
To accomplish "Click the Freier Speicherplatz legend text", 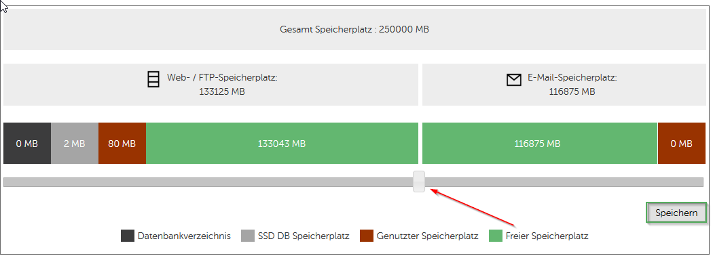I will (x=547, y=236).
